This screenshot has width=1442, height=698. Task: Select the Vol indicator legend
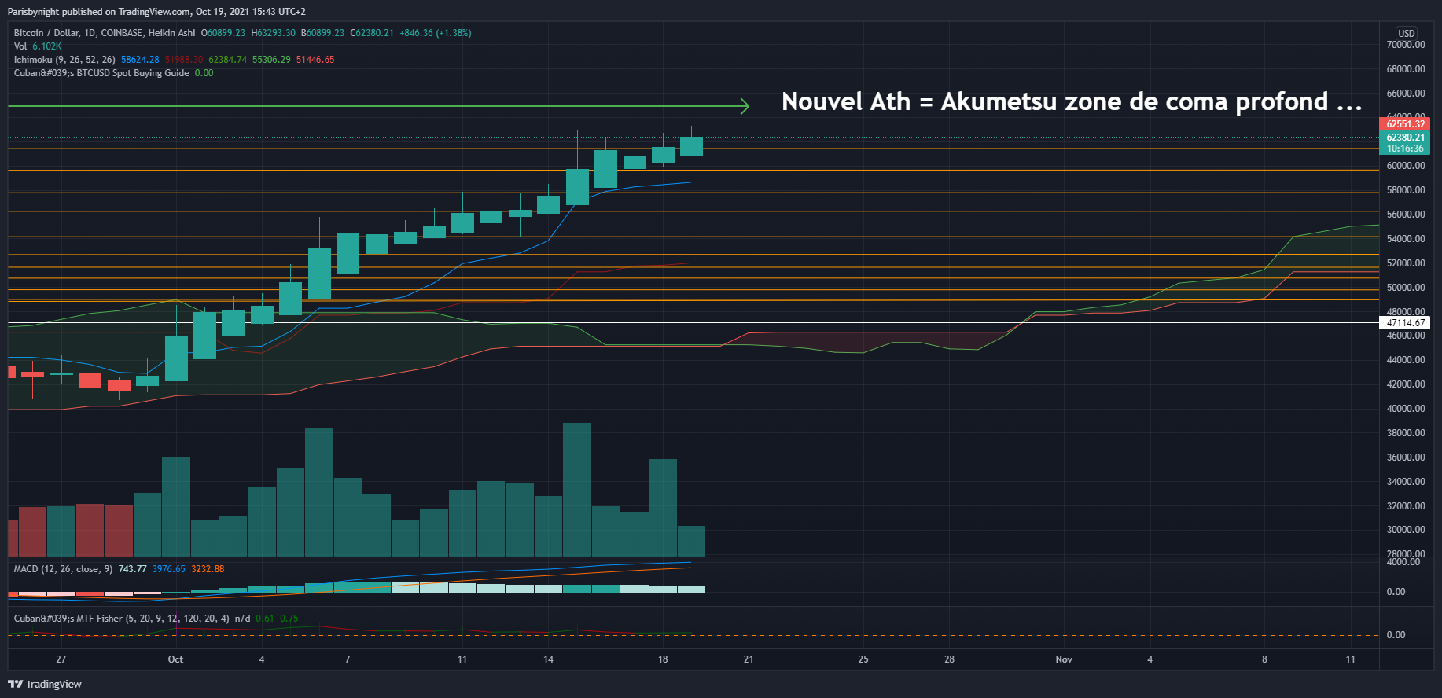(20, 46)
